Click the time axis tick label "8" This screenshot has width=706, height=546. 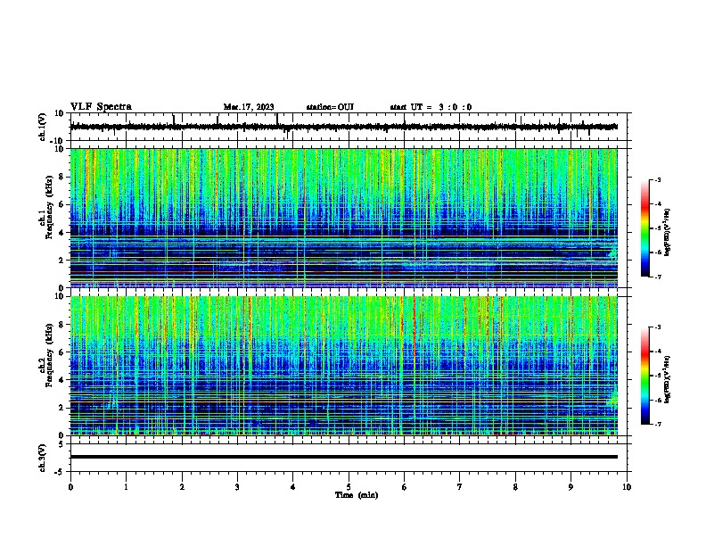coord(515,487)
